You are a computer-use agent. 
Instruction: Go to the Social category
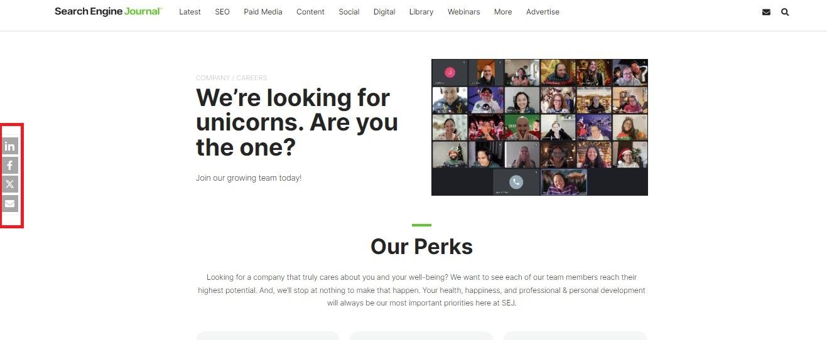(x=349, y=12)
